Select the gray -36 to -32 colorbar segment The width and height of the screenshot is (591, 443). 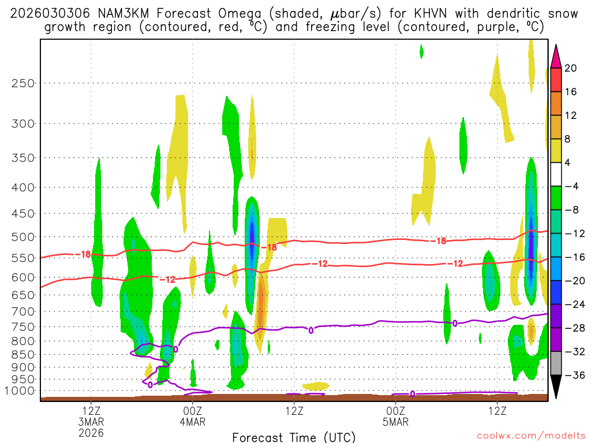click(556, 363)
